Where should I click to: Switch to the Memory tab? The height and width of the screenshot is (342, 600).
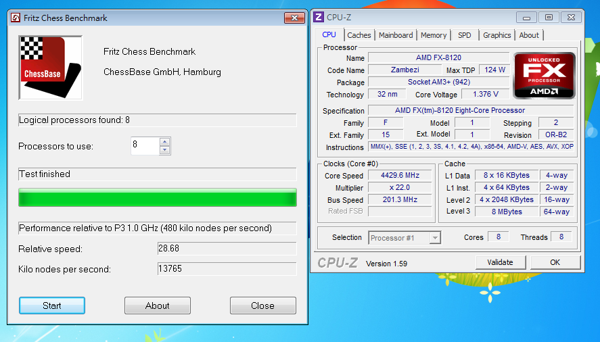tap(434, 35)
